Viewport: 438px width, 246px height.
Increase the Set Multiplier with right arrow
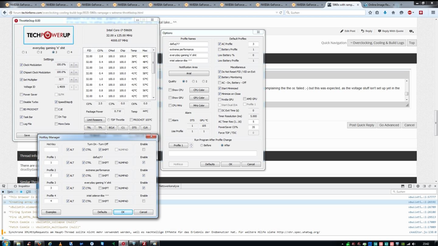pyautogui.click(x=76, y=80)
